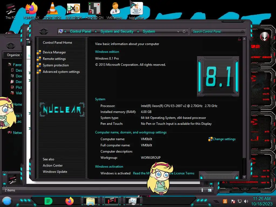Select Homegroup in Explorer sidebar
Screen dimensions: 276x207
point(17,104)
